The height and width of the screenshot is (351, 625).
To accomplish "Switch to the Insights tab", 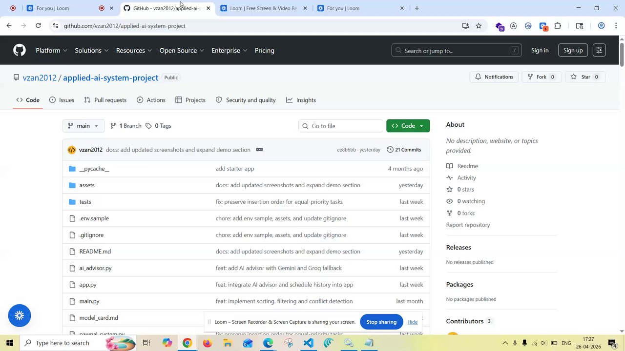I will (301, 100).
